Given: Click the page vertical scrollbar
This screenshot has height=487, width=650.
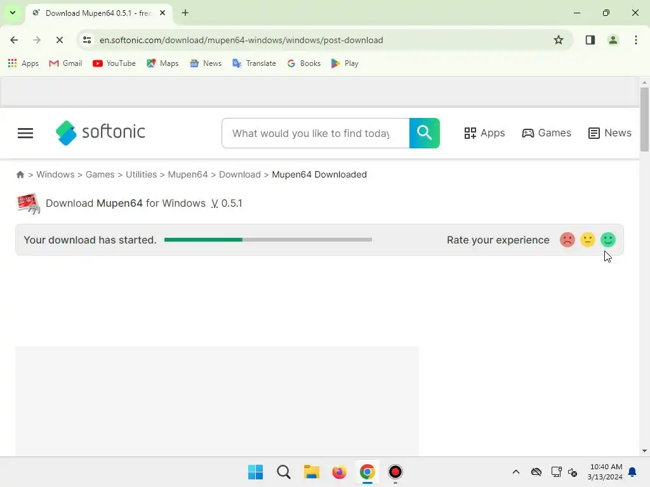Looking at the screenshot, I should (644, 120).
